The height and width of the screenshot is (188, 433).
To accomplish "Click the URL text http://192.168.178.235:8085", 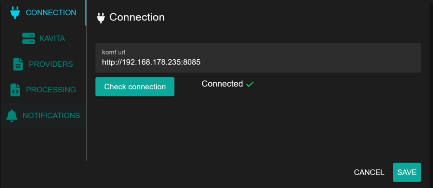I will pyautogui.click(x=151, y=62).
